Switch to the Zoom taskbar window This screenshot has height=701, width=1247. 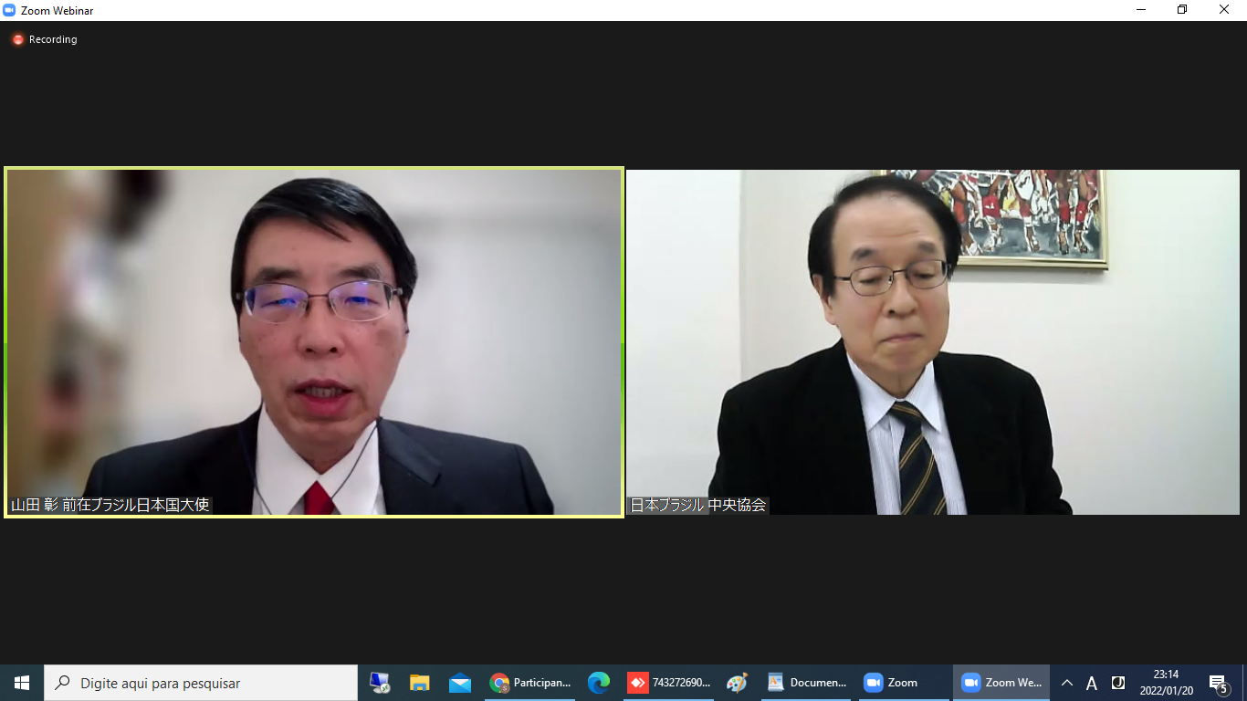click(891, 683)
